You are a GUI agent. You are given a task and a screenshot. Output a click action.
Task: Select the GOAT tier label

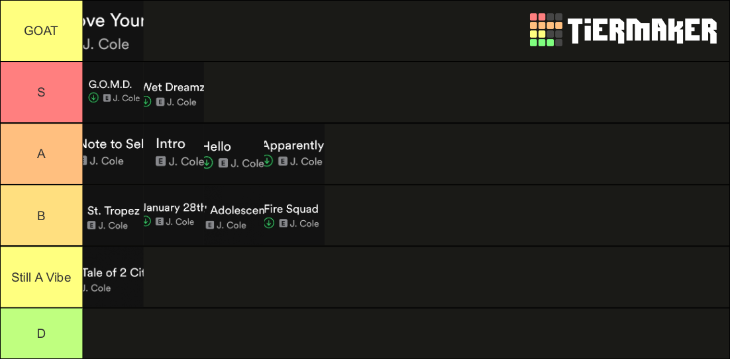[42, 30]
